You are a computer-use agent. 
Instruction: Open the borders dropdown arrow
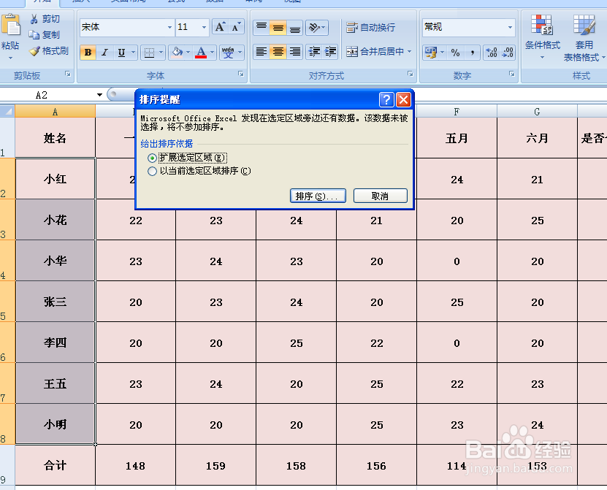coord(161,53)
